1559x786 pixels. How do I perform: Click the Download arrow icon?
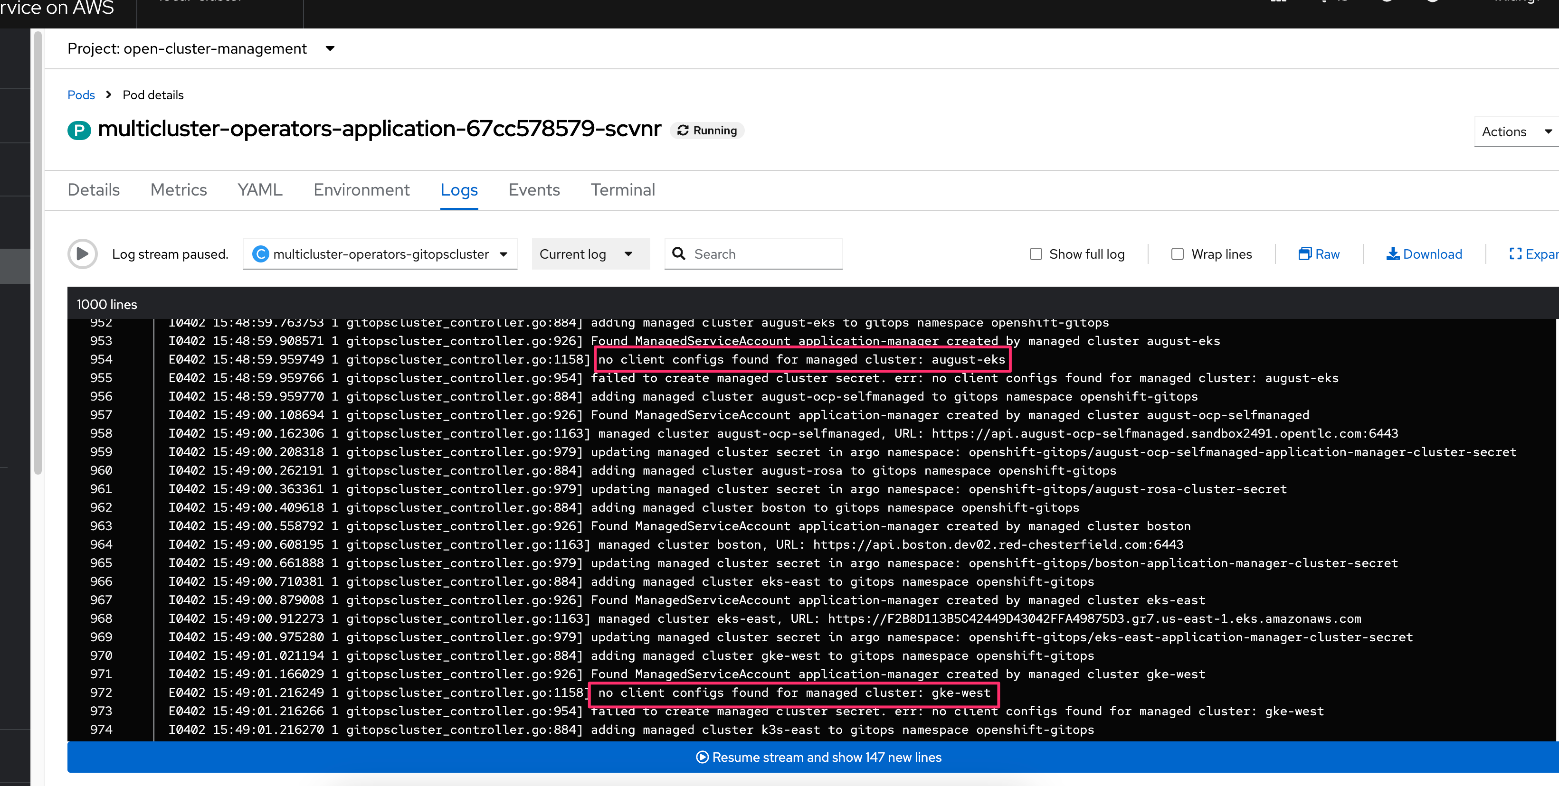tap(1393, 254)
